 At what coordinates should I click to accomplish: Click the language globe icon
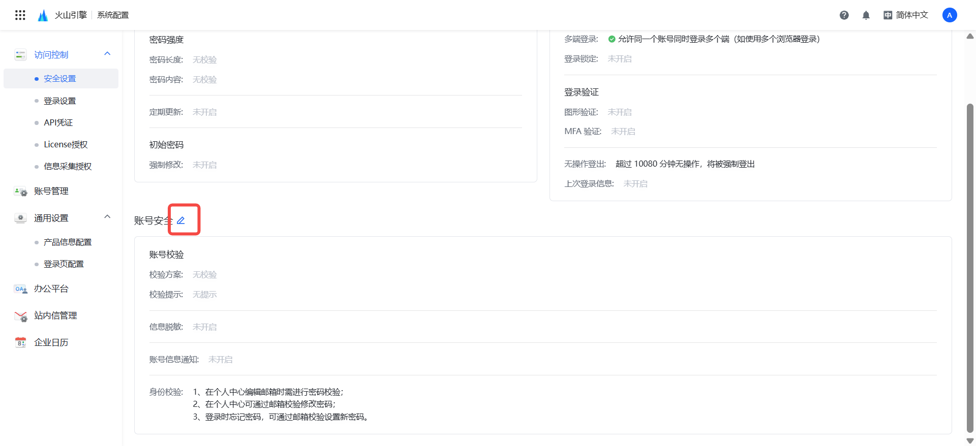pos(888,15)
